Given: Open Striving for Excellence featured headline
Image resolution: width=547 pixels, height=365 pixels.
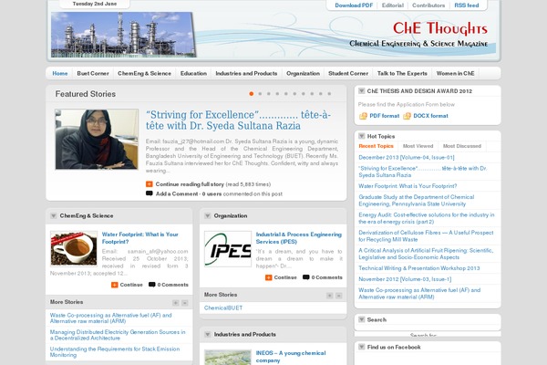Looking at the screenshot, I should point(238,120).
